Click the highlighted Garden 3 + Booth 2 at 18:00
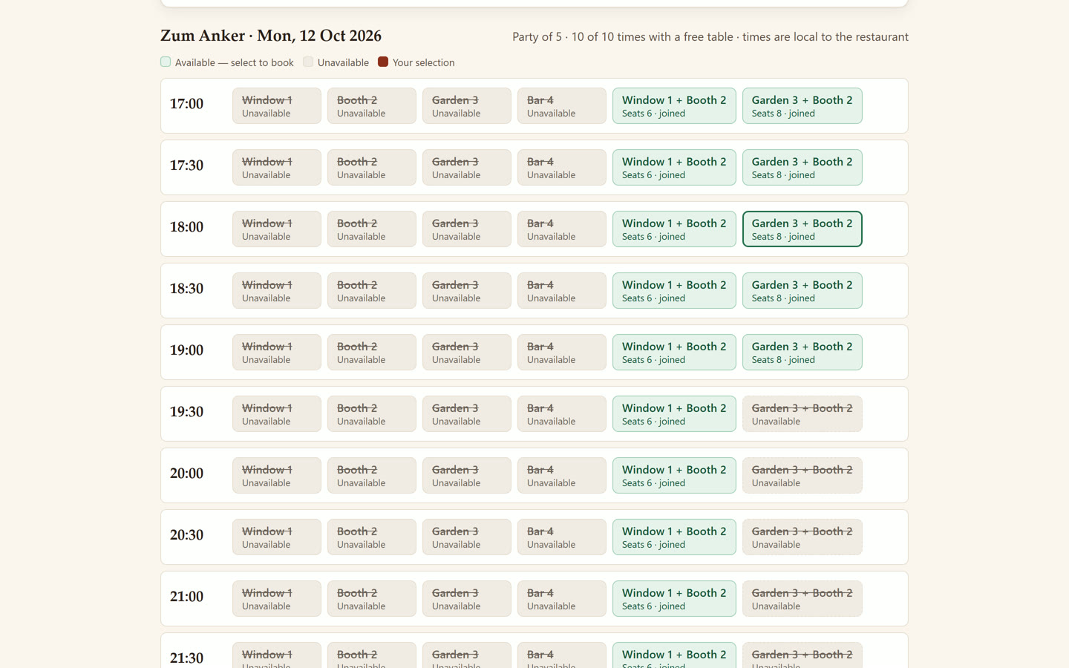Viewport: 1069px width, 668px height. [802, 229]
